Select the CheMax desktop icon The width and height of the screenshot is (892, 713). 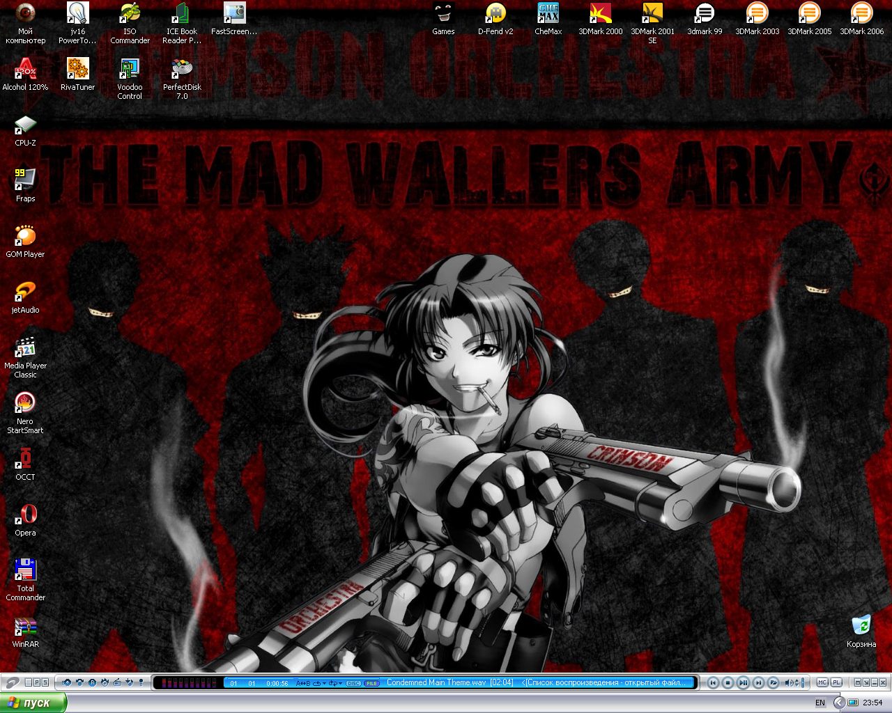point(548,19)
